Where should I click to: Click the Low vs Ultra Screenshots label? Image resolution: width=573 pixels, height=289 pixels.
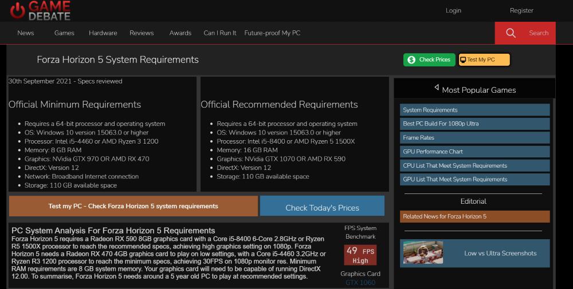pos(500,254)
